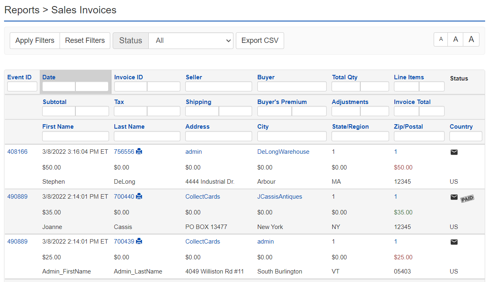This screenshot has width=490, height=282.
Task: Open the Status filter dropdown showing All
Action: pyautogui.click(x=191, y=40)
